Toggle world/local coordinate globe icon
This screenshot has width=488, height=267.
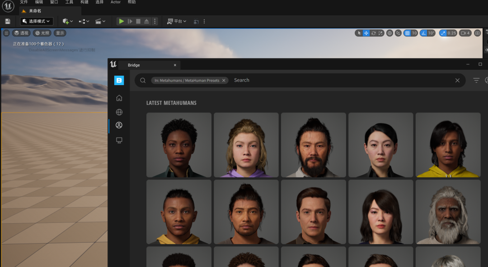pos(389,33)
